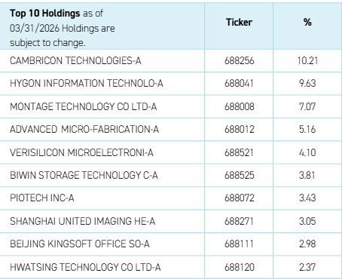
Task: Select the HYGON INFORMATION TECHNOLO-A row name
Action: pyautogui.click(x=87, y=84)
